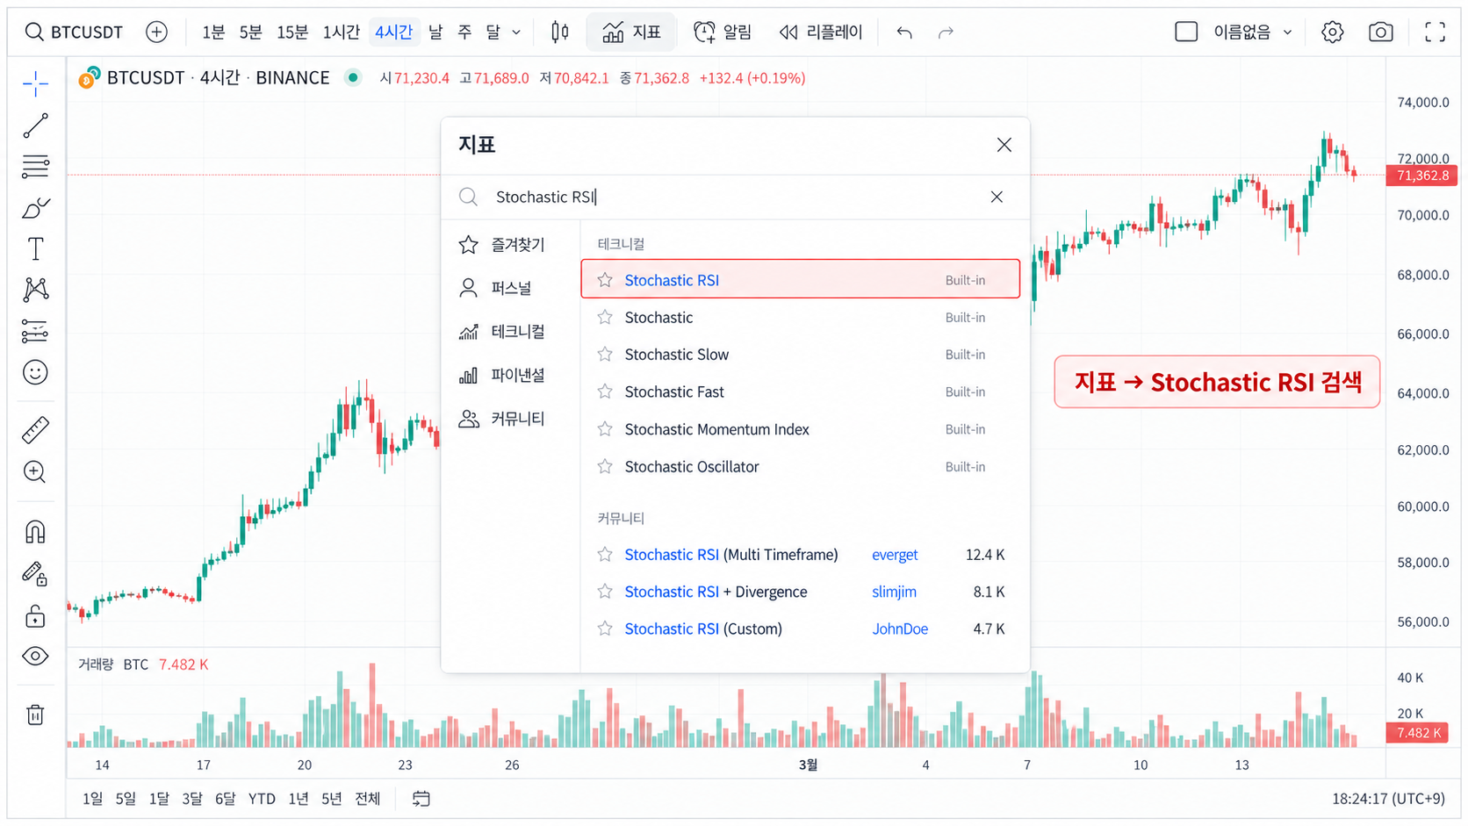The image size is (1468, 826).
Task: Open the chart patterns tool
Action: tap(35, 290)
